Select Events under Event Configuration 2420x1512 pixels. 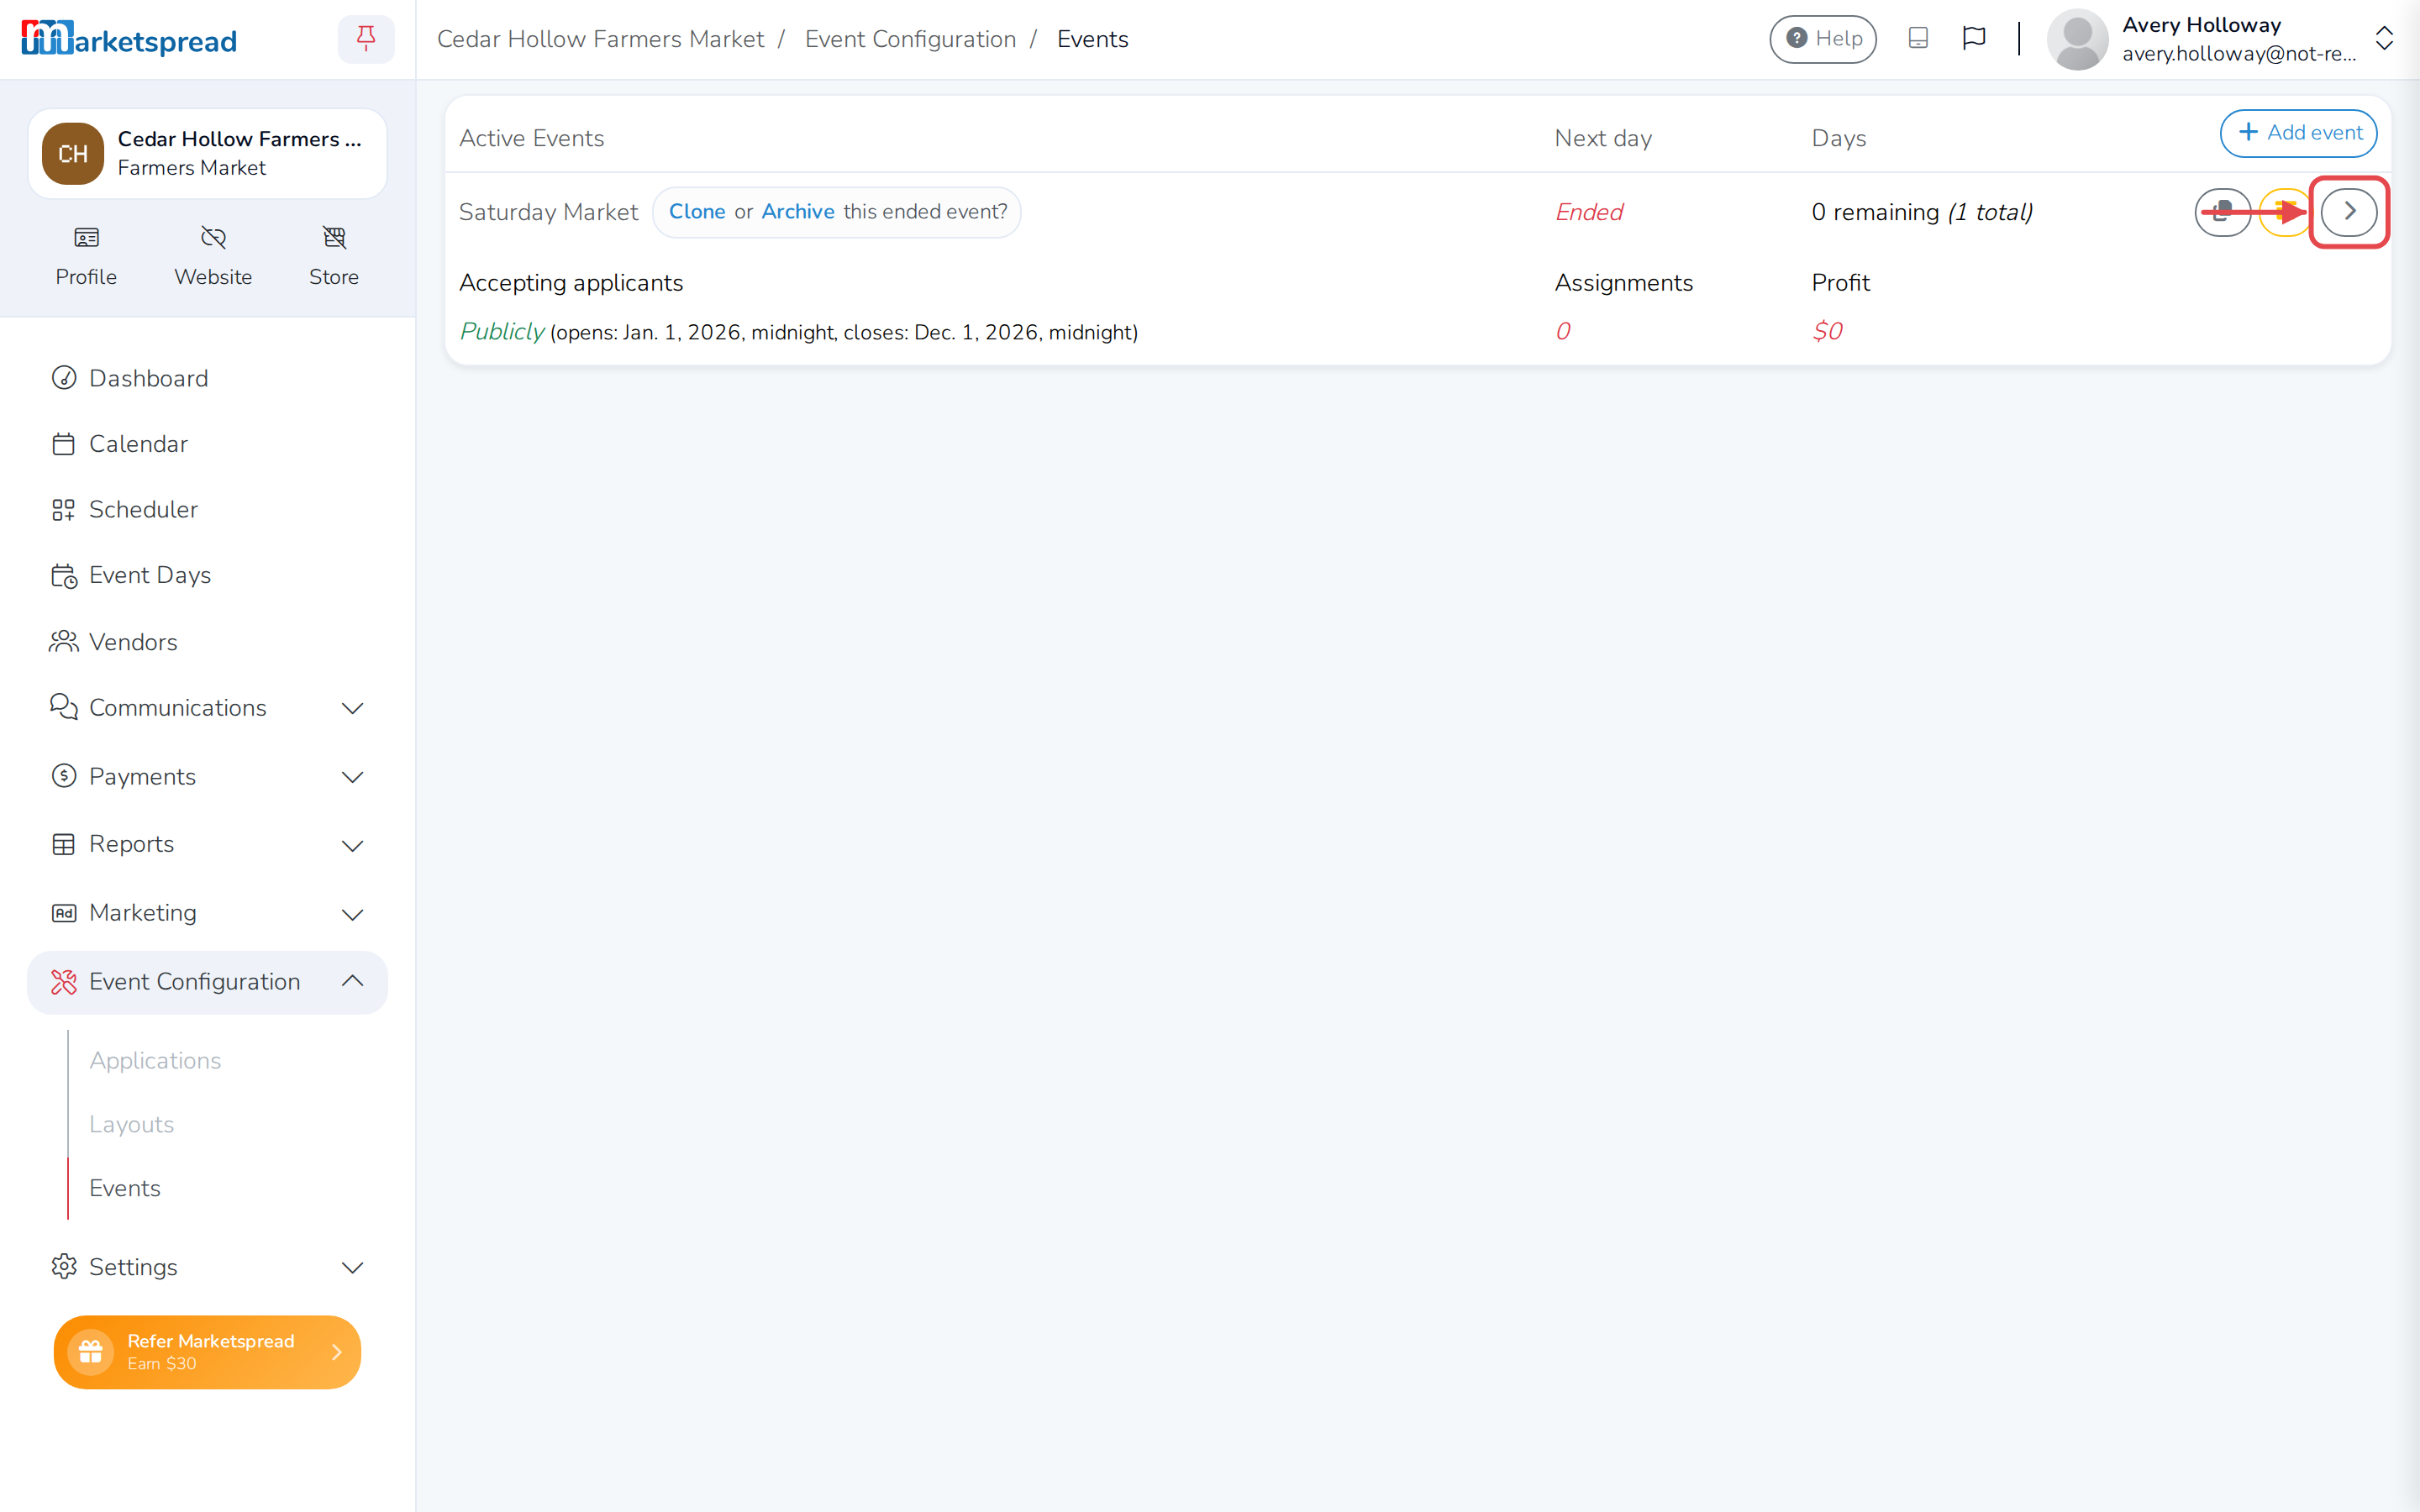(x=124, y=1188)
